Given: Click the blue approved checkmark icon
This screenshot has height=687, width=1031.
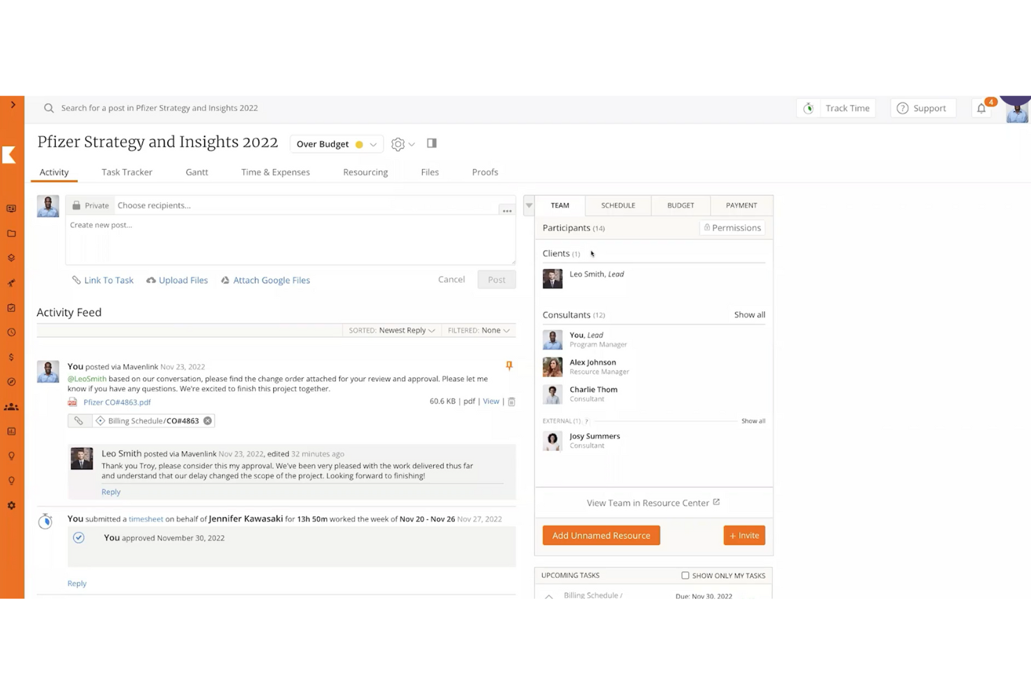Looking at the screenshot, I should (x=79, y=538).
